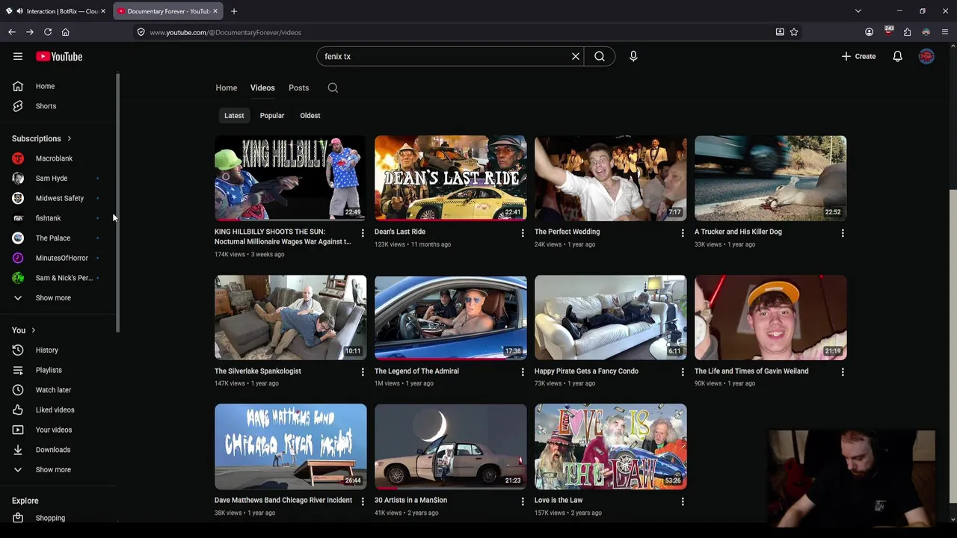Play The Legend of The Admiral thumbnail
The height and width of the screenshot is (538, 957).
point(451,318)
